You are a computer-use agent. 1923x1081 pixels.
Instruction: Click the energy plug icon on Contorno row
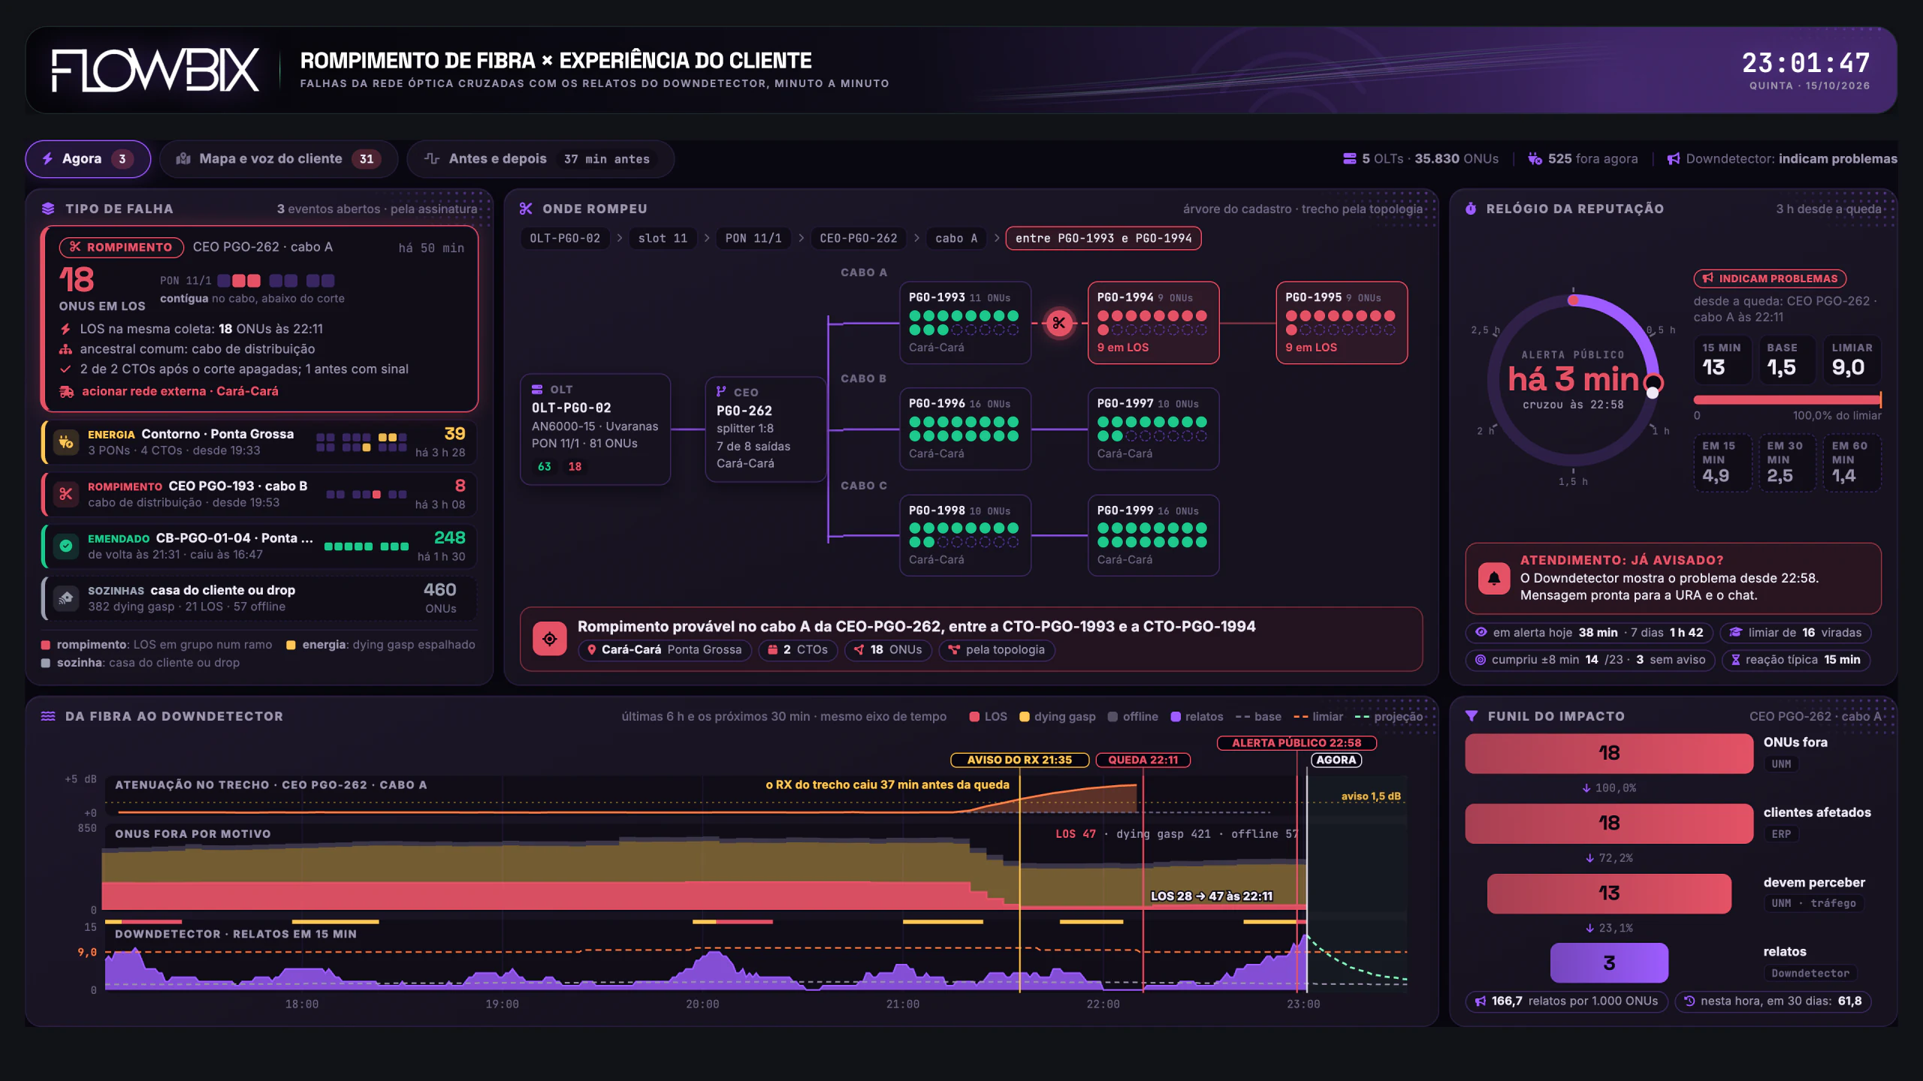coord(66,442)
